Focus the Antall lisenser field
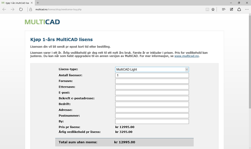Viewport: 251px width, 149px height. [152, 75]
